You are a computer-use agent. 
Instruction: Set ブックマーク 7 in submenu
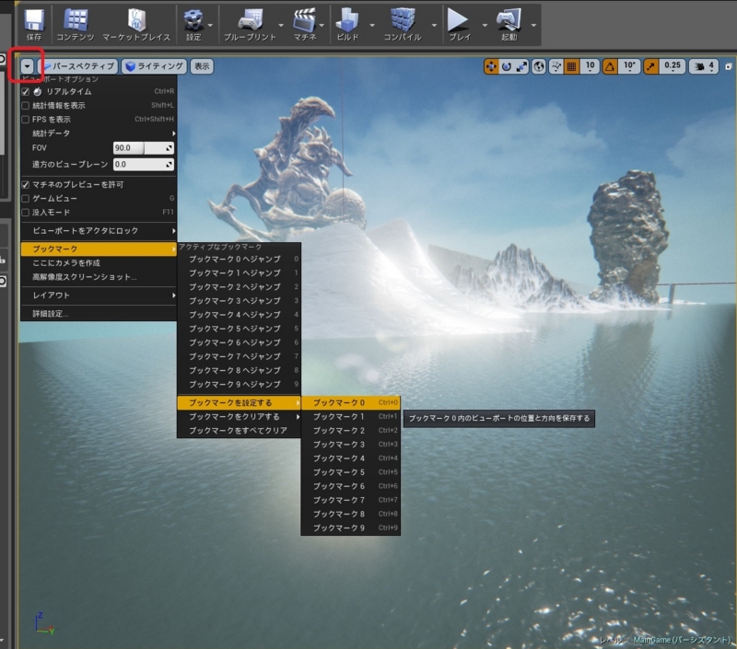351,500
